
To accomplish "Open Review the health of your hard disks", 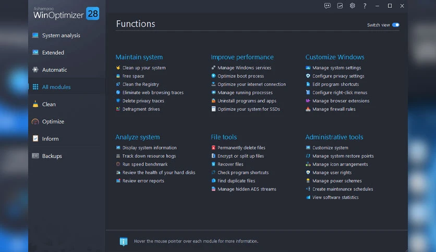I will point(159,172).
